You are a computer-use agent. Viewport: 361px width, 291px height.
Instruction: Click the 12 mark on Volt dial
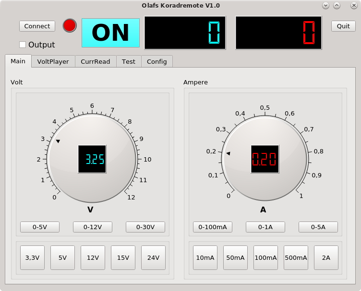(x=131, y=197)
